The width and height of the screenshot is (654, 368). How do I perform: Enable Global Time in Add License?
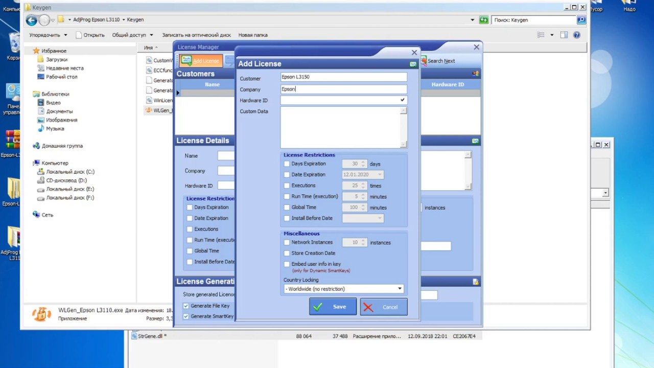tap(287, 208)
